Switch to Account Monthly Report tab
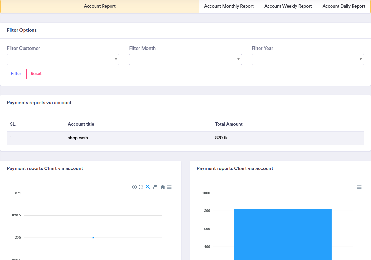Screen dimensions: 371x260 pos(229,6)
